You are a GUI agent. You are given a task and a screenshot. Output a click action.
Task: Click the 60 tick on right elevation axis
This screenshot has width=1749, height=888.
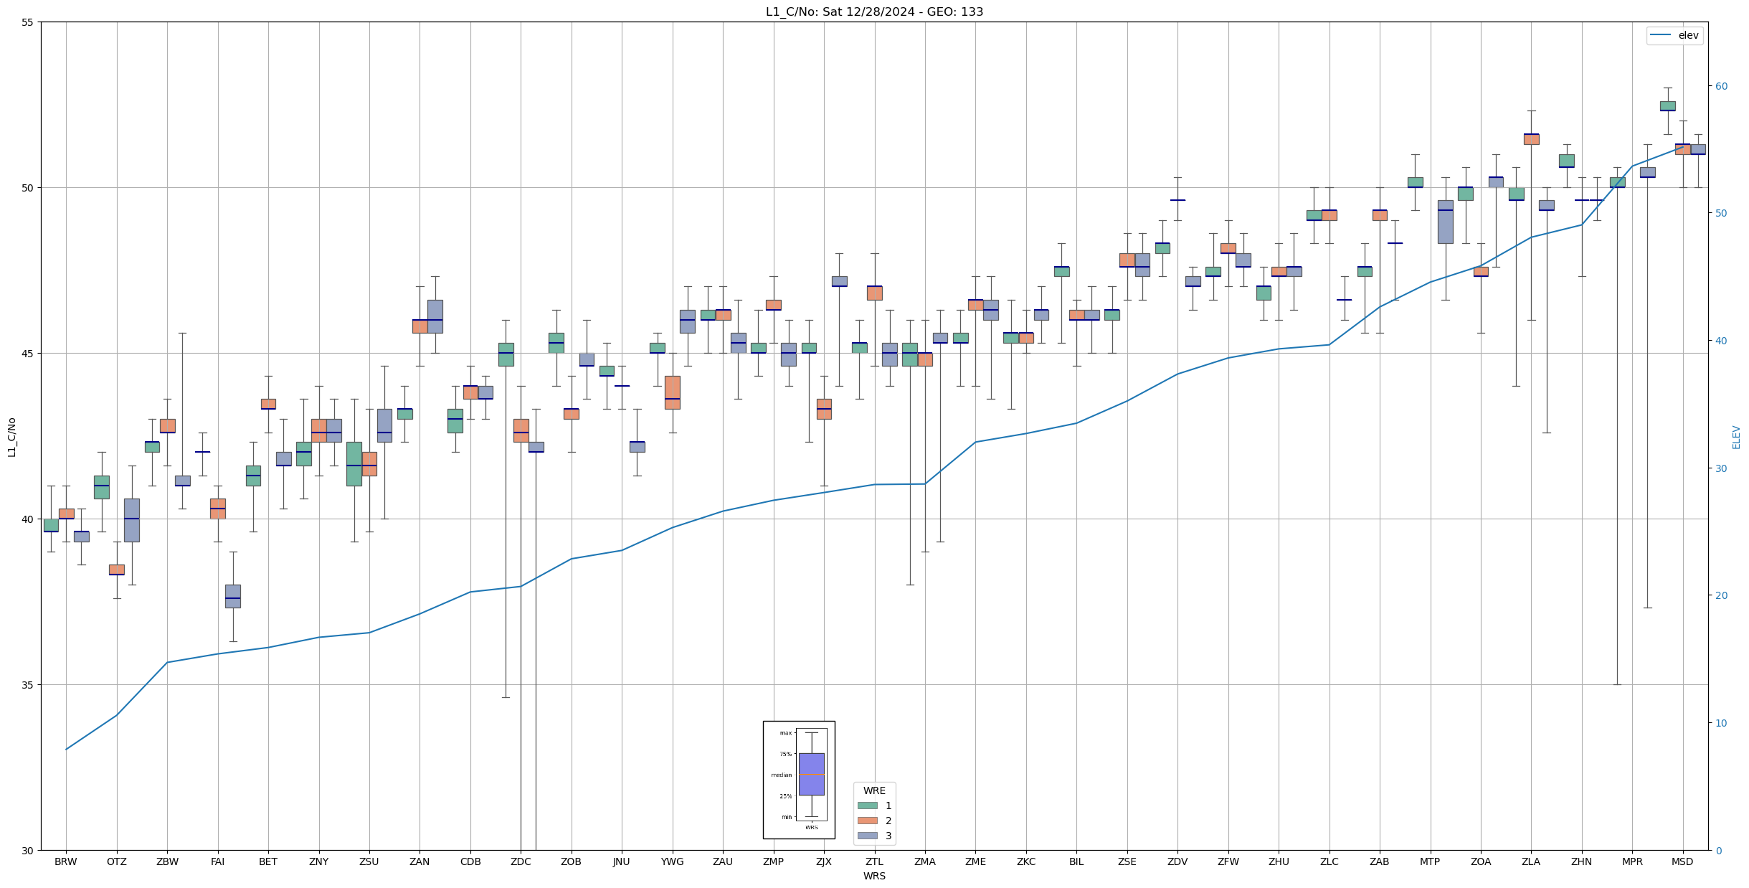tap(1721, 86)
